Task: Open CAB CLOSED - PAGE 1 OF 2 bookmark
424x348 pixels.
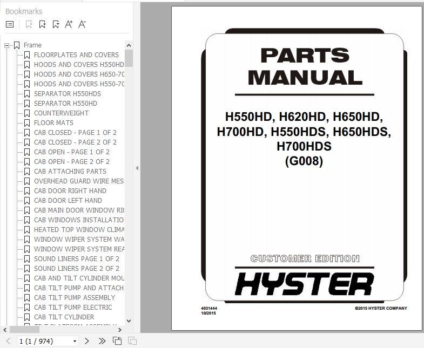Action: (75, 133)
